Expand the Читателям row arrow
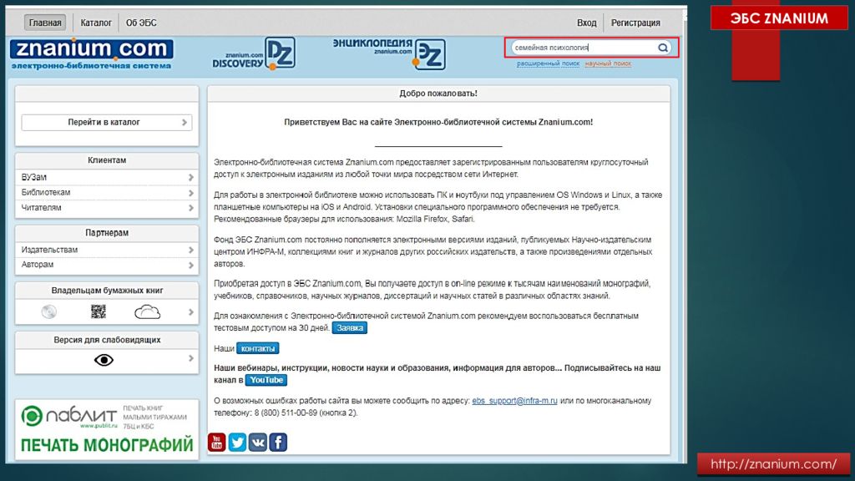 coord(191,208)
